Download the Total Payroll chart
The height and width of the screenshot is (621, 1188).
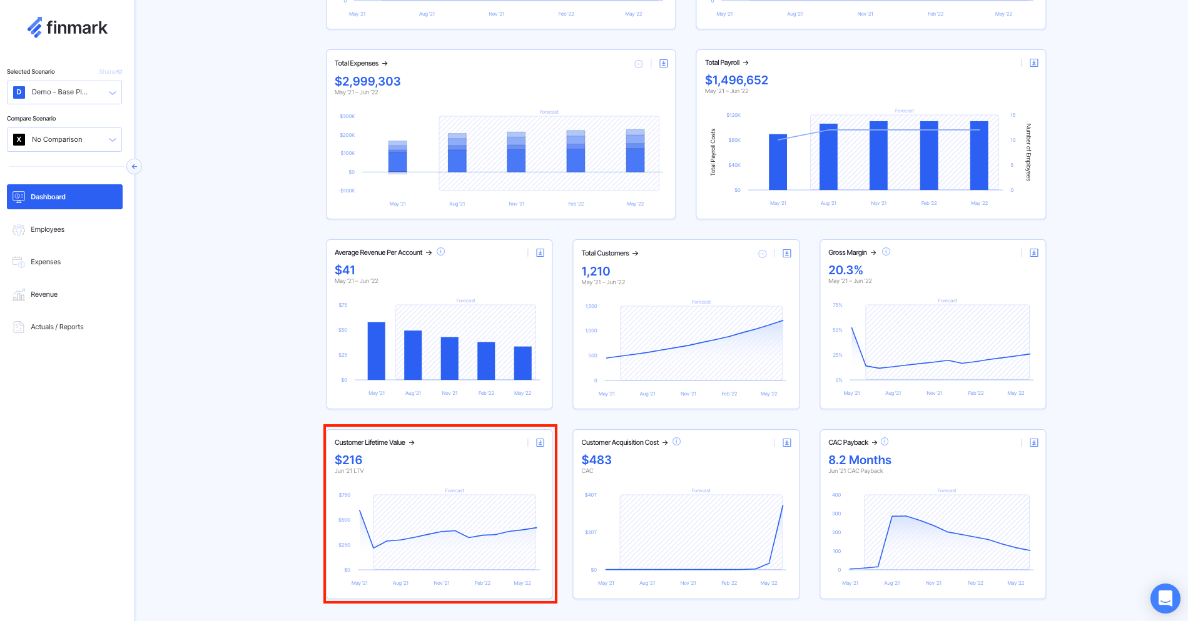pyautogui.click(x=1033, y=63)
